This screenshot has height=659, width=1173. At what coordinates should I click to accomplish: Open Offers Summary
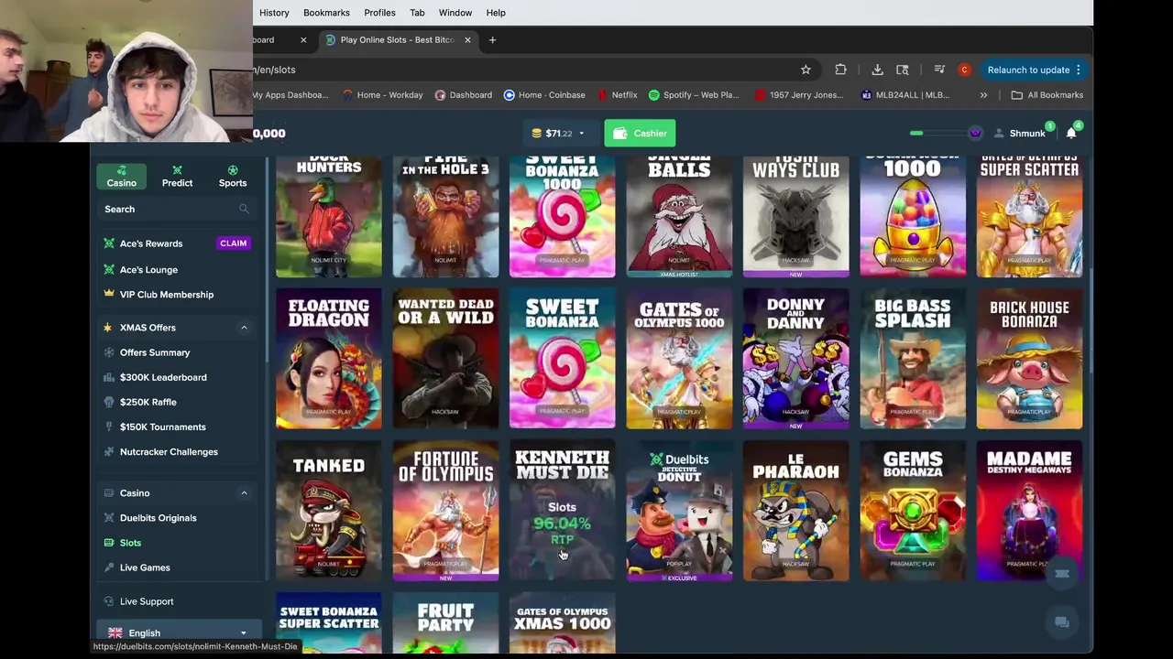pos(155,352)
